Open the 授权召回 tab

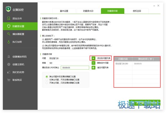coord(137,11)
